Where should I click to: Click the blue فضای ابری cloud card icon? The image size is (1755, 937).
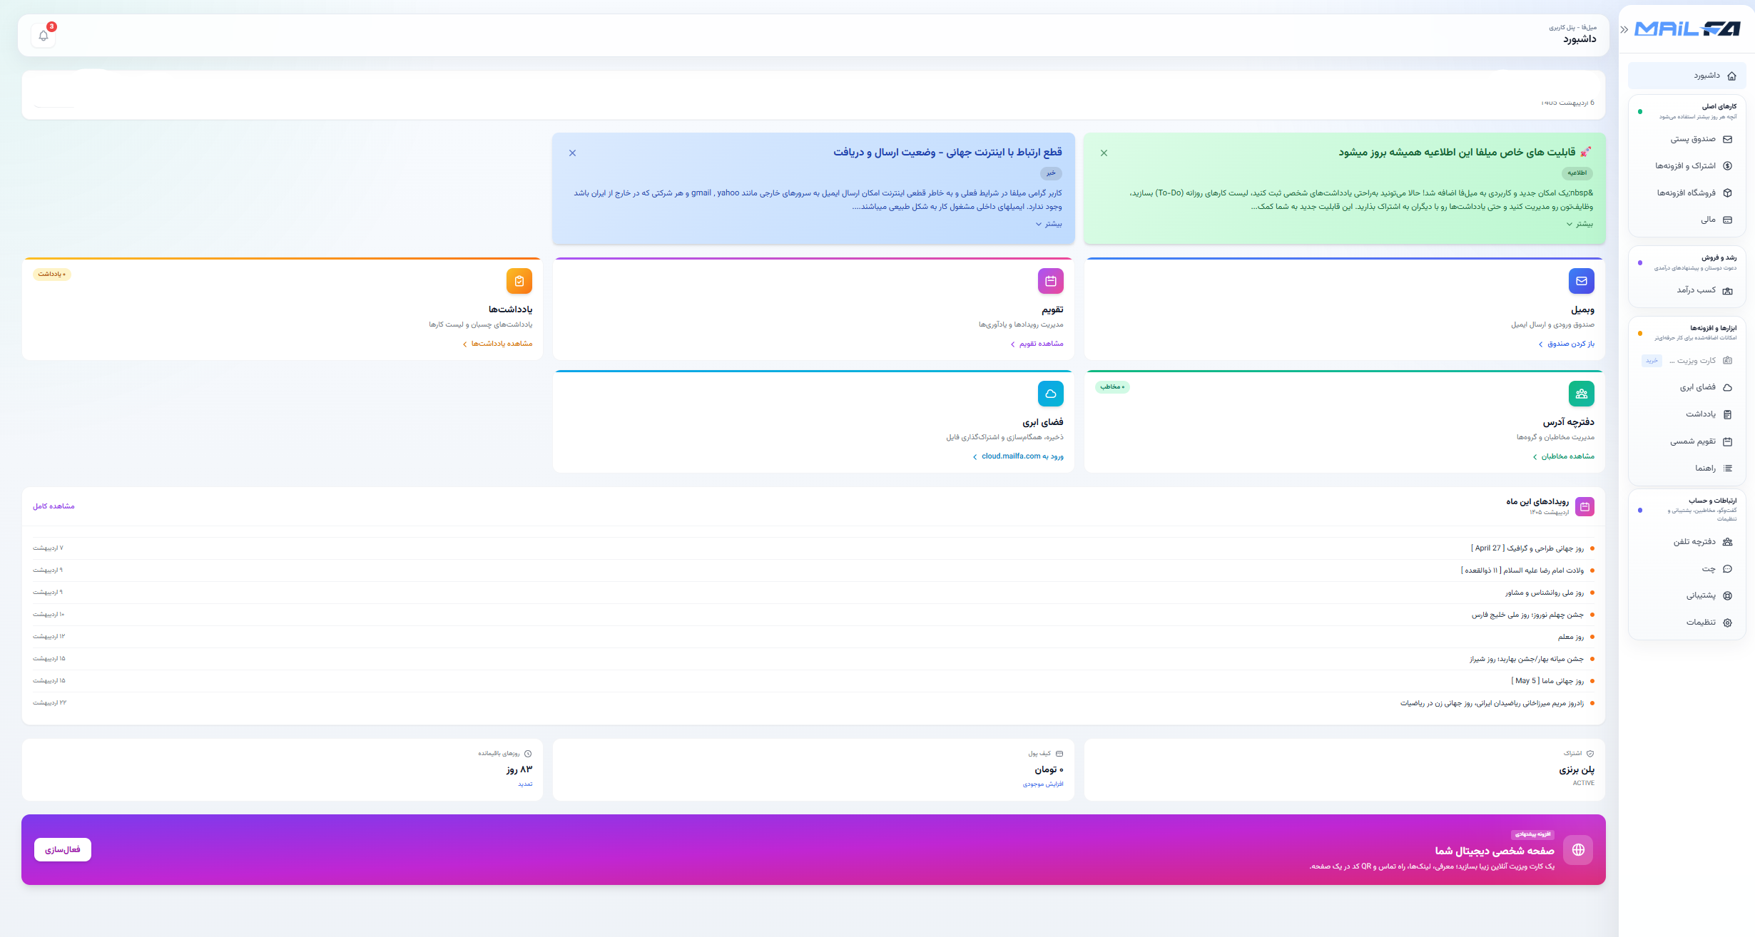pyautogui.click(x=1051, y=394)
